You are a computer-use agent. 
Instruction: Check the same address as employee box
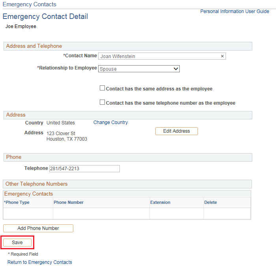[x=103, y=88]
